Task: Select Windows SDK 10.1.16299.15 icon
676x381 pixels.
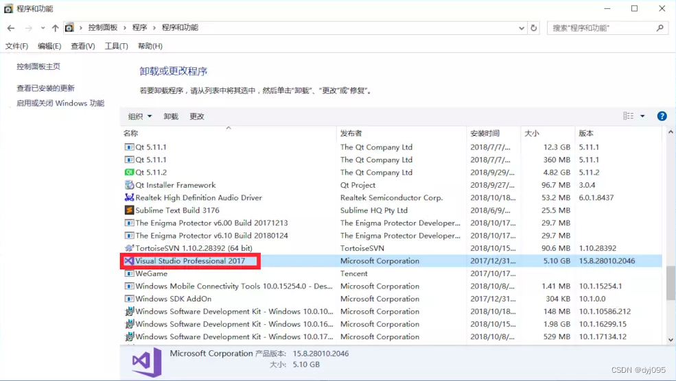Action: [129, 324]
